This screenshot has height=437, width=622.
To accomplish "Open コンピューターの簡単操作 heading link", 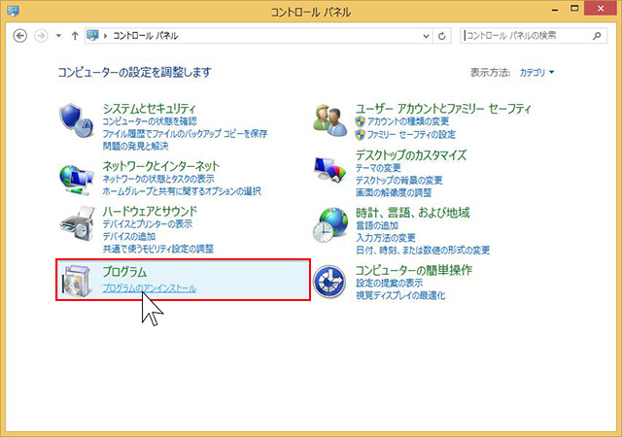I will coord(414,270).
